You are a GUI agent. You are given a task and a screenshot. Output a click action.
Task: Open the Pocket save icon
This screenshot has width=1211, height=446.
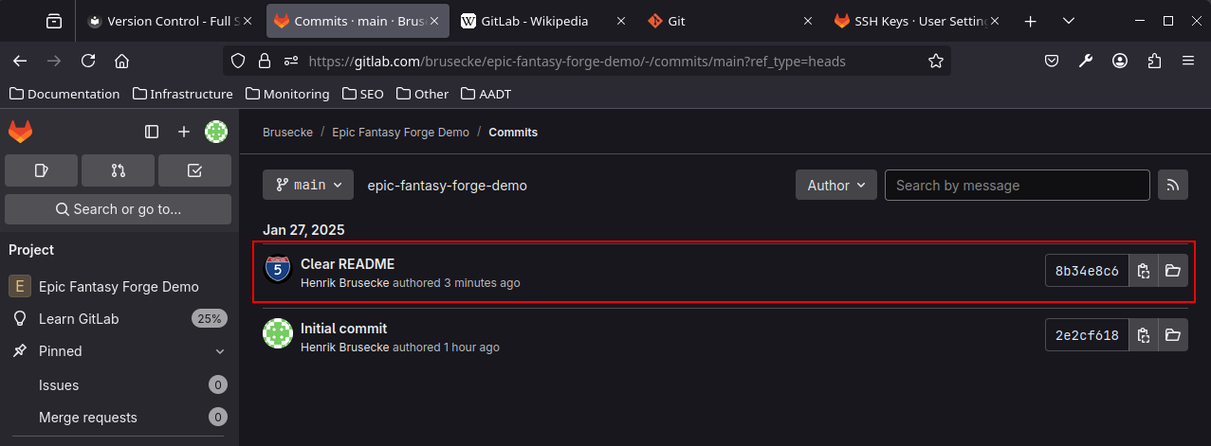click(x=1052, y=61)
